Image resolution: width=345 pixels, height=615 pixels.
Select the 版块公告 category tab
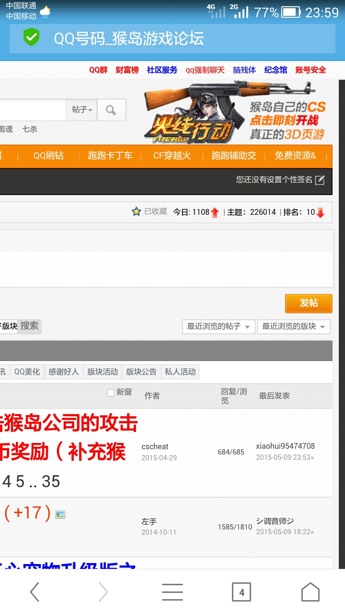click(141, 372)
